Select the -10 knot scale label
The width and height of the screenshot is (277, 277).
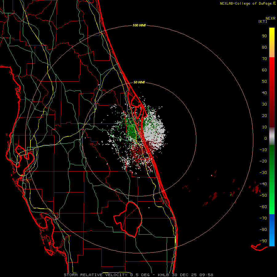[263, 150]
